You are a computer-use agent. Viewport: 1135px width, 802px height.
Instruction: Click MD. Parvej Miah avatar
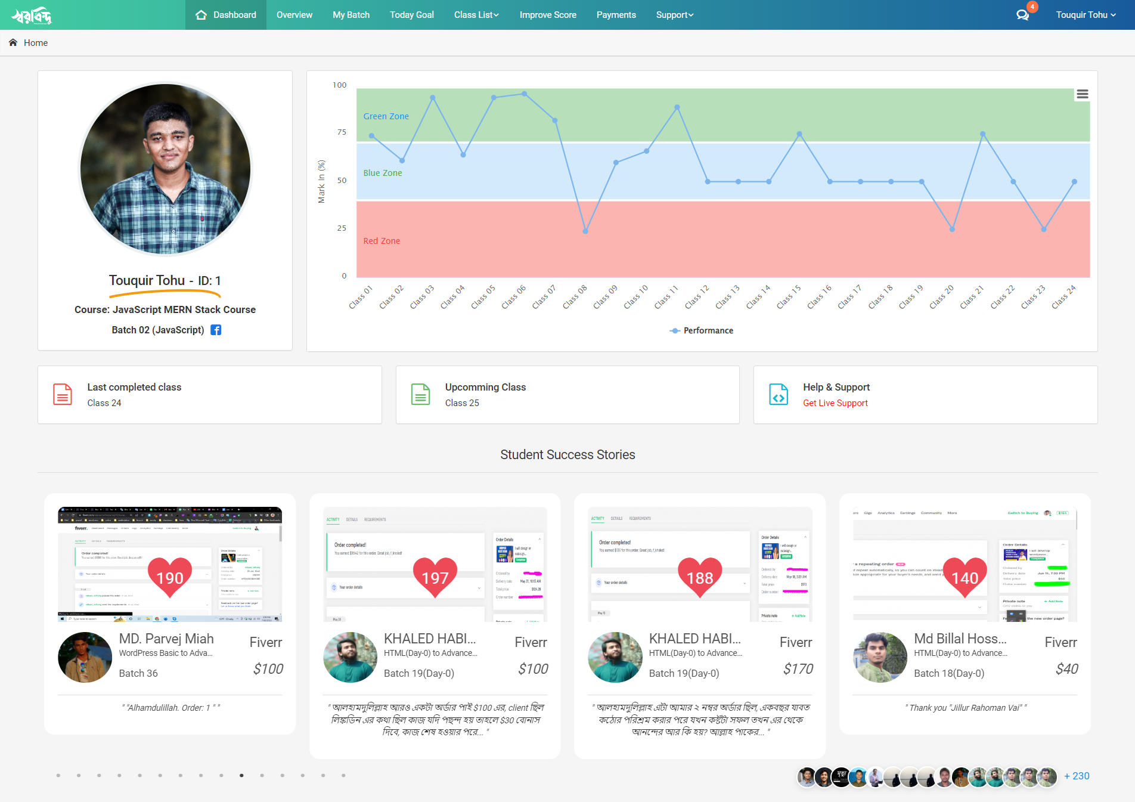click(x=85, y=657)
